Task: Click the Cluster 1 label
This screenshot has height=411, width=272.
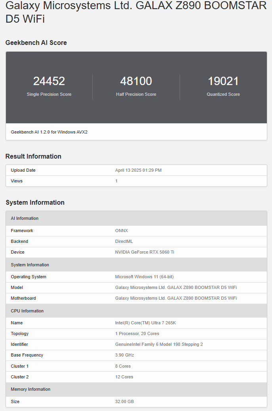Action: click(x=19, y=366)
